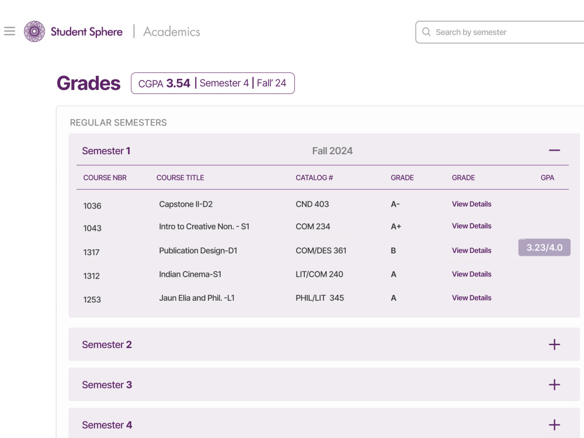Click the A- grade for Capstone II-D2
584x438 pixels.
coord(395,204)
